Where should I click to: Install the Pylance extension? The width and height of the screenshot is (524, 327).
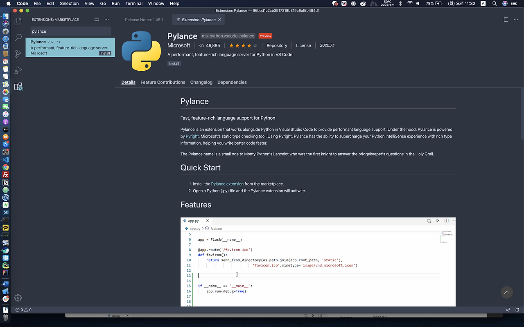174,63
